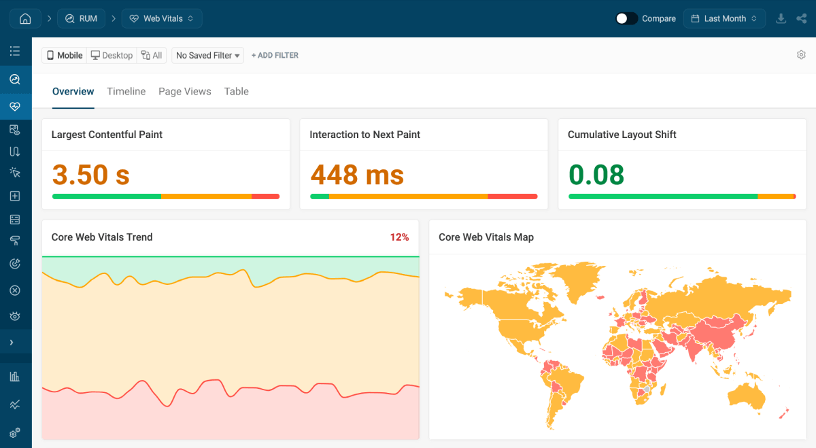Switch to the Table tab
Viewport: 816px width, 448px height.
[x=237, y=92]
